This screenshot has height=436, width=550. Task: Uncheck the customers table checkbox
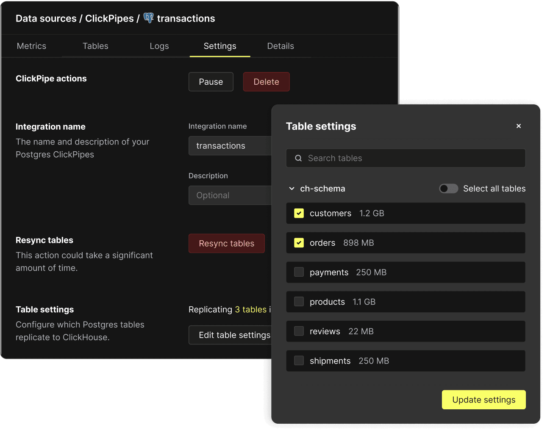299,213
